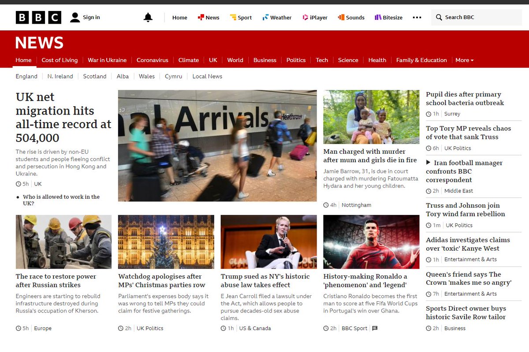
Task: Click the purple Bitesize icon
Action: (378, 17)
